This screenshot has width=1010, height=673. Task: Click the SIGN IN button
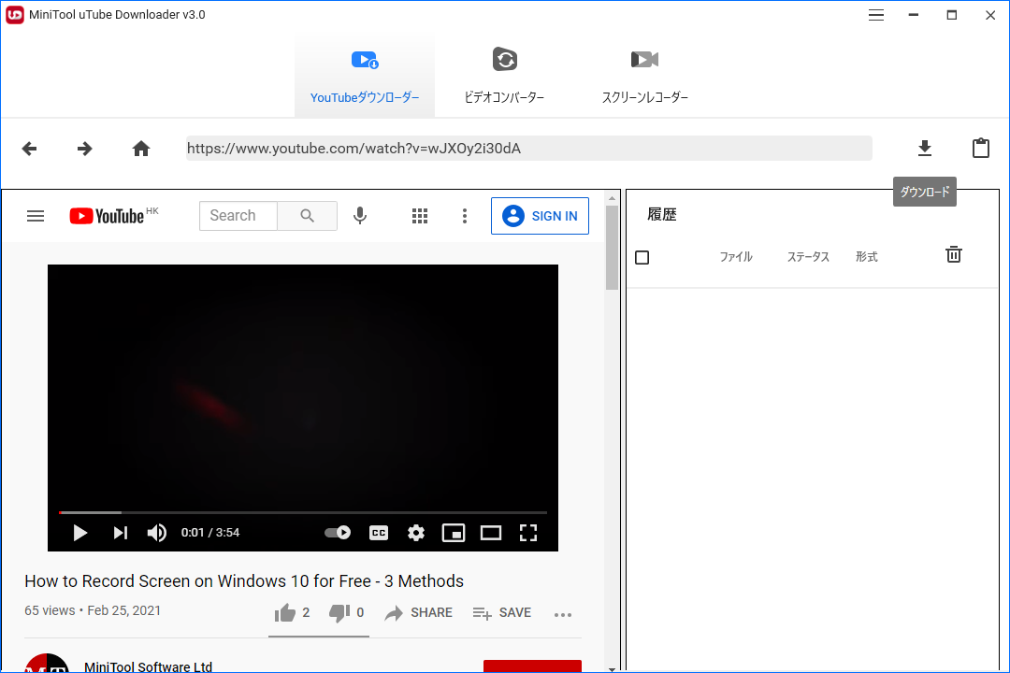[x=540, y=216]
